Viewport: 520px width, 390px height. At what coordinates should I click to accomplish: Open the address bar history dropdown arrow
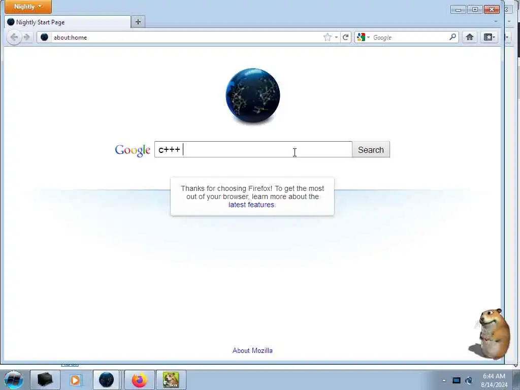336,37
